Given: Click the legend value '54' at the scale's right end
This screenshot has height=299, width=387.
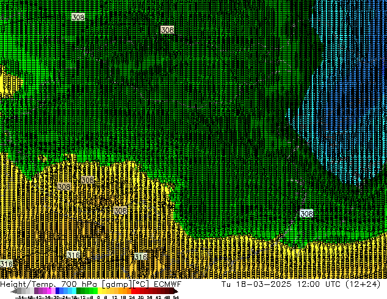Looking at the screenshot, I should (x=176, y=297).
